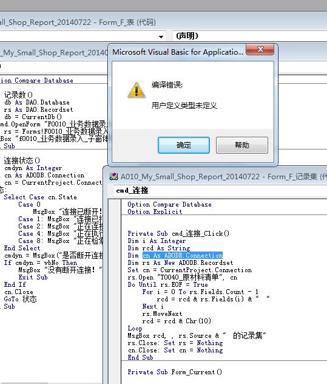The width and height of the screenshot is (327, 384).
Task: Click the Dim i As Integer line
Action: [x=157, y=241]
